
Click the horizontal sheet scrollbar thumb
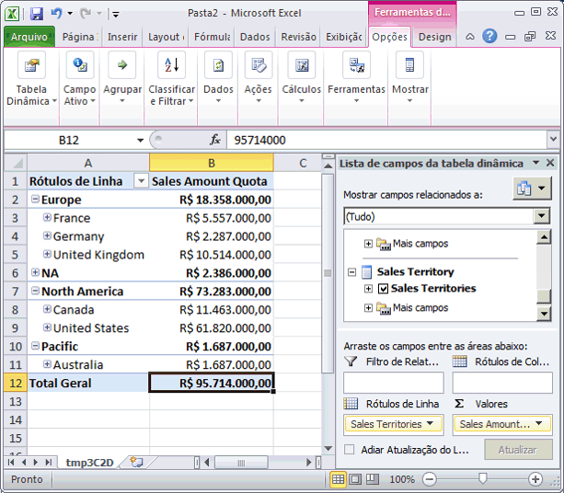pos(241,463)
